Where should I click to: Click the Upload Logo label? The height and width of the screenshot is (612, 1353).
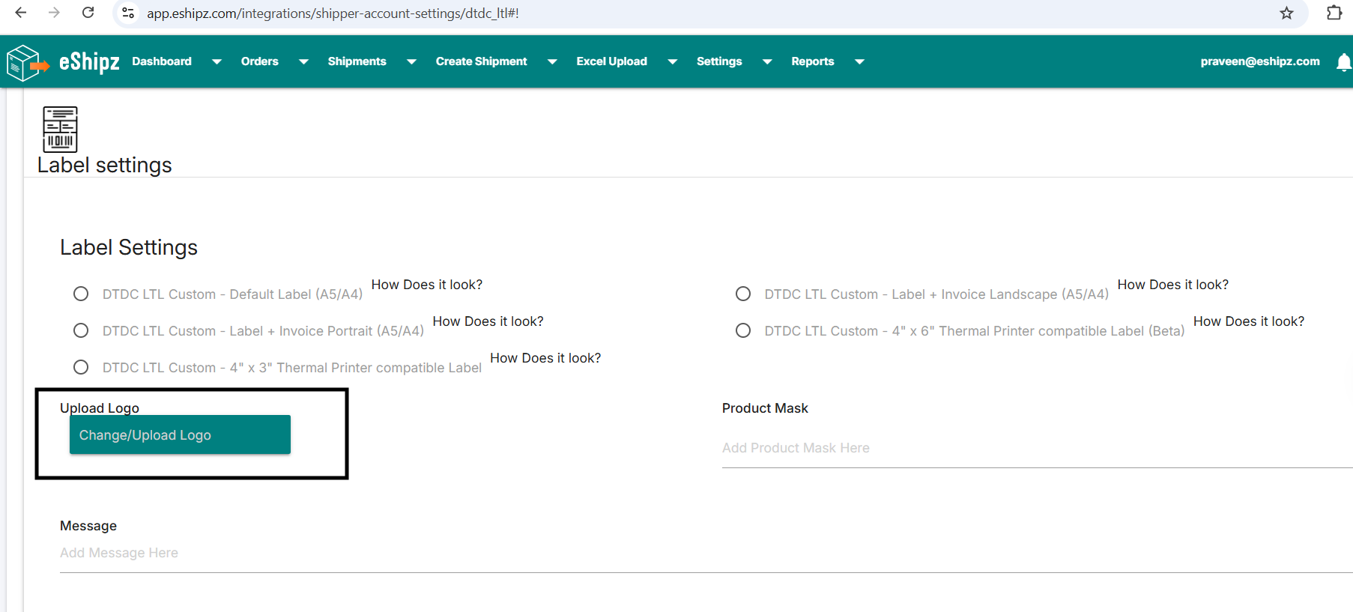(x=100, y=408)
